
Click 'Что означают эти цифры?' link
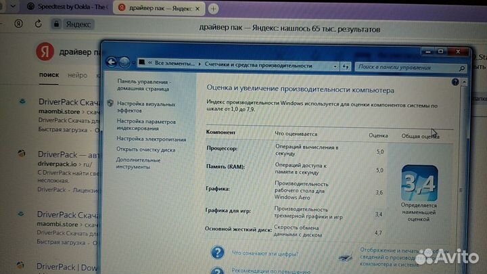coord(265,254)
